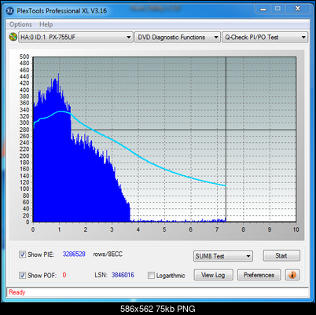Image resolution: width=316 pixels, height=315 pixels.
Task: Toggle the Show POF checkbox
Action: (22, 275)
